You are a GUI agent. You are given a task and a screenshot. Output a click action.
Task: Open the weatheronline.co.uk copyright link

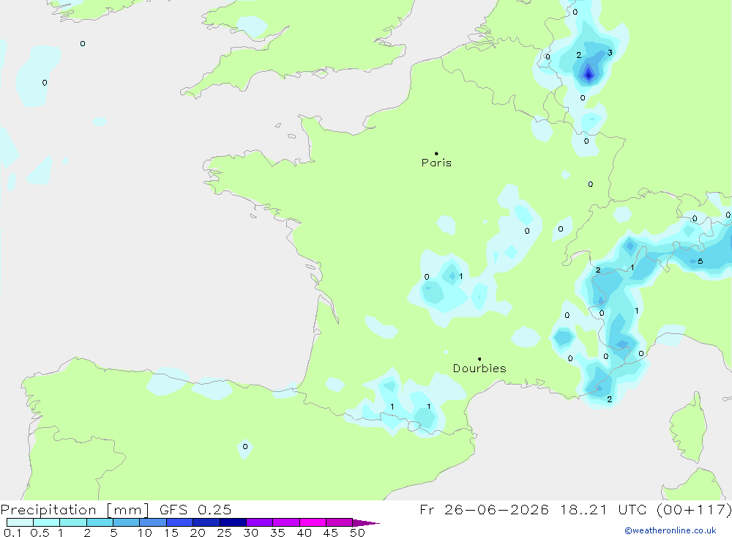pos(670,530)
